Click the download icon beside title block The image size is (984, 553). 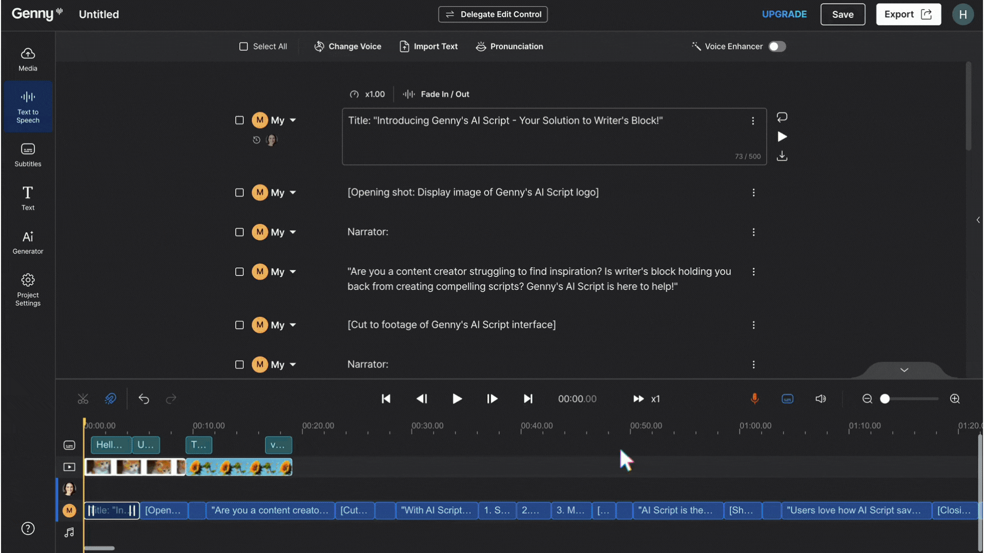(782, 156)
